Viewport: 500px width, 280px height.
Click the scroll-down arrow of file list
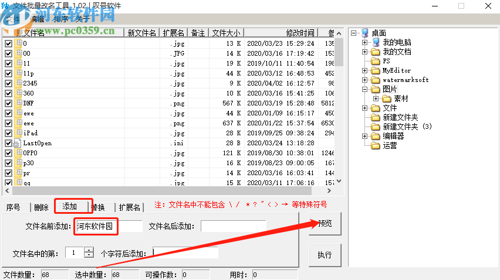339,181
